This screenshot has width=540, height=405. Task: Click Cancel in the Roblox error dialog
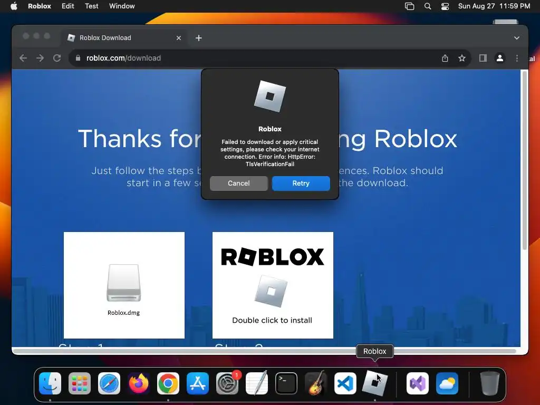239,183
